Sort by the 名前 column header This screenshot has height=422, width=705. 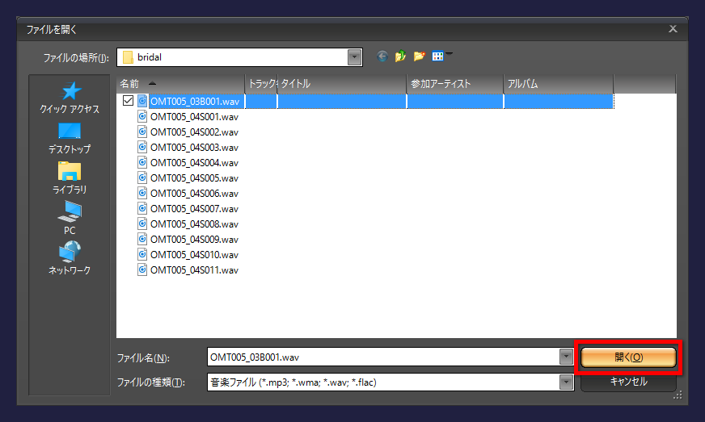click(x=180, y=84)
